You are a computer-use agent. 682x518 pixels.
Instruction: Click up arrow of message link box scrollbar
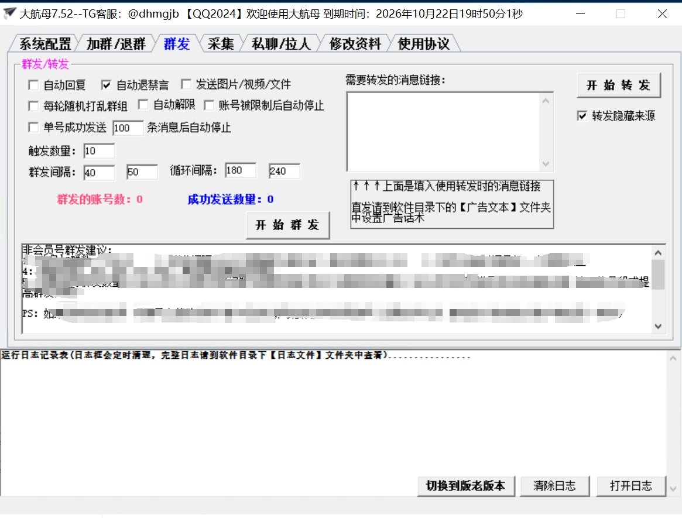[547, 101]
